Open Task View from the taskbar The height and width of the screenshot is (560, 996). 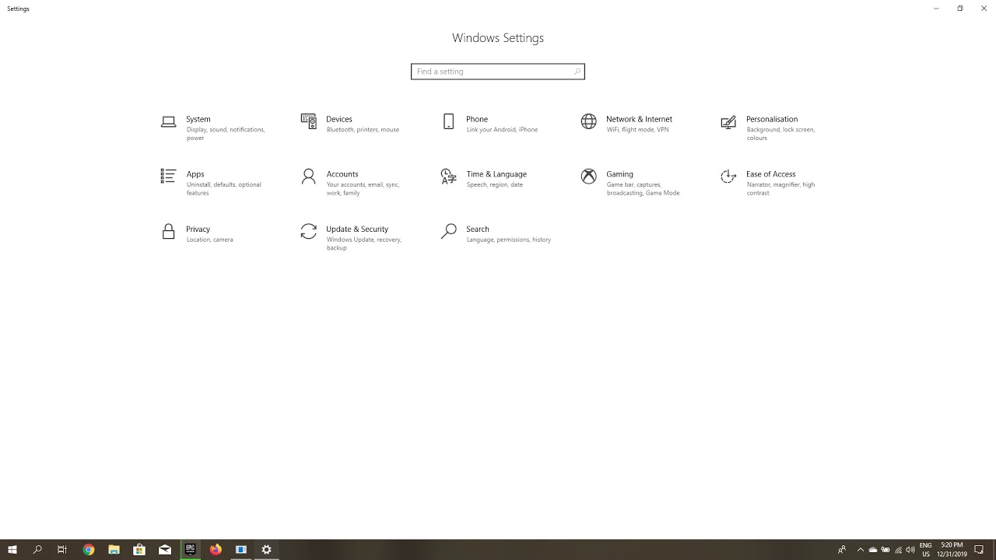click(62, 550)
